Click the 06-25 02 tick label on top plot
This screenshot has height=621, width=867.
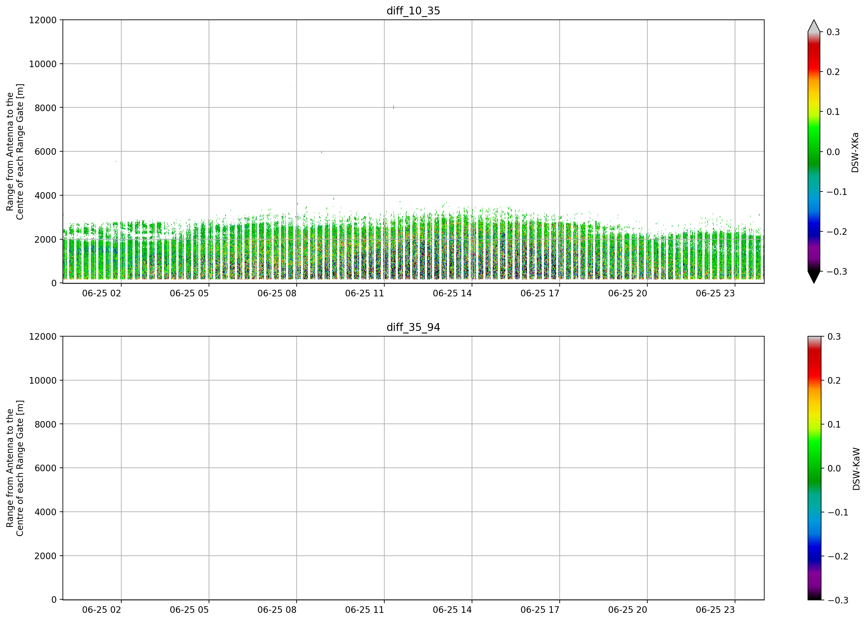[x=101, y=293]
